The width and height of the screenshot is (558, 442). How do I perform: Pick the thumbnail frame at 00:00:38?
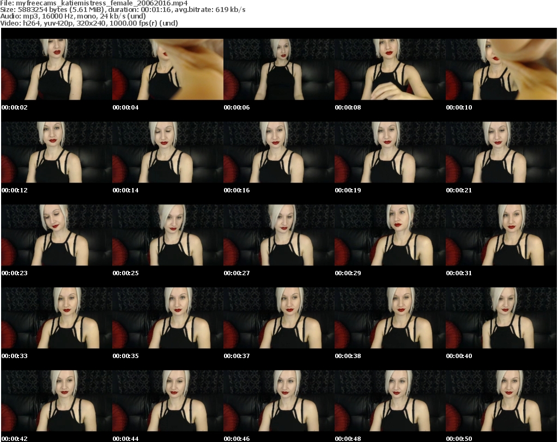pos(390,318)
